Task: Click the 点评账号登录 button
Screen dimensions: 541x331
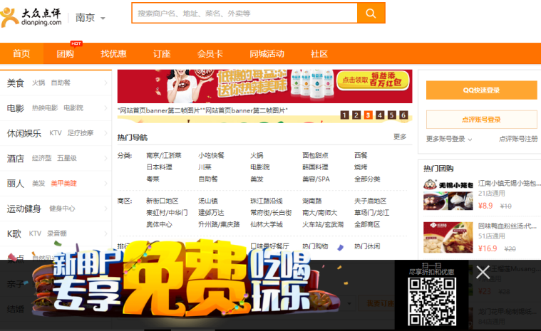Action: (481, 120)
